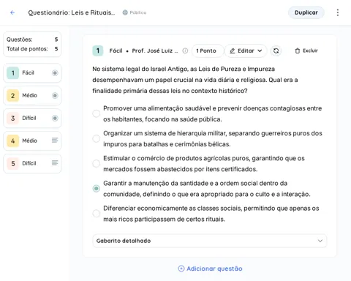Click the text-lines type icon on question 4 Médio
The width and height of the screenshot is (351, 281).
[55, 140]
